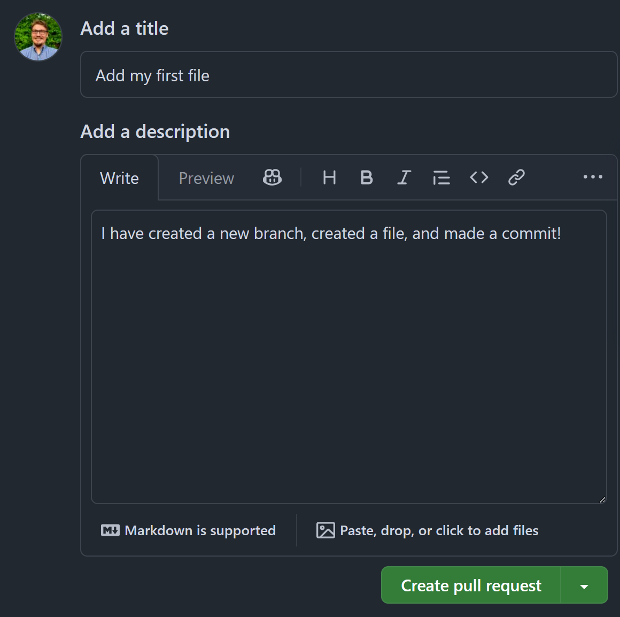Screen dimensions: 620x617
Task: Click the user profile avatar
Action: (x=38, y=37)
